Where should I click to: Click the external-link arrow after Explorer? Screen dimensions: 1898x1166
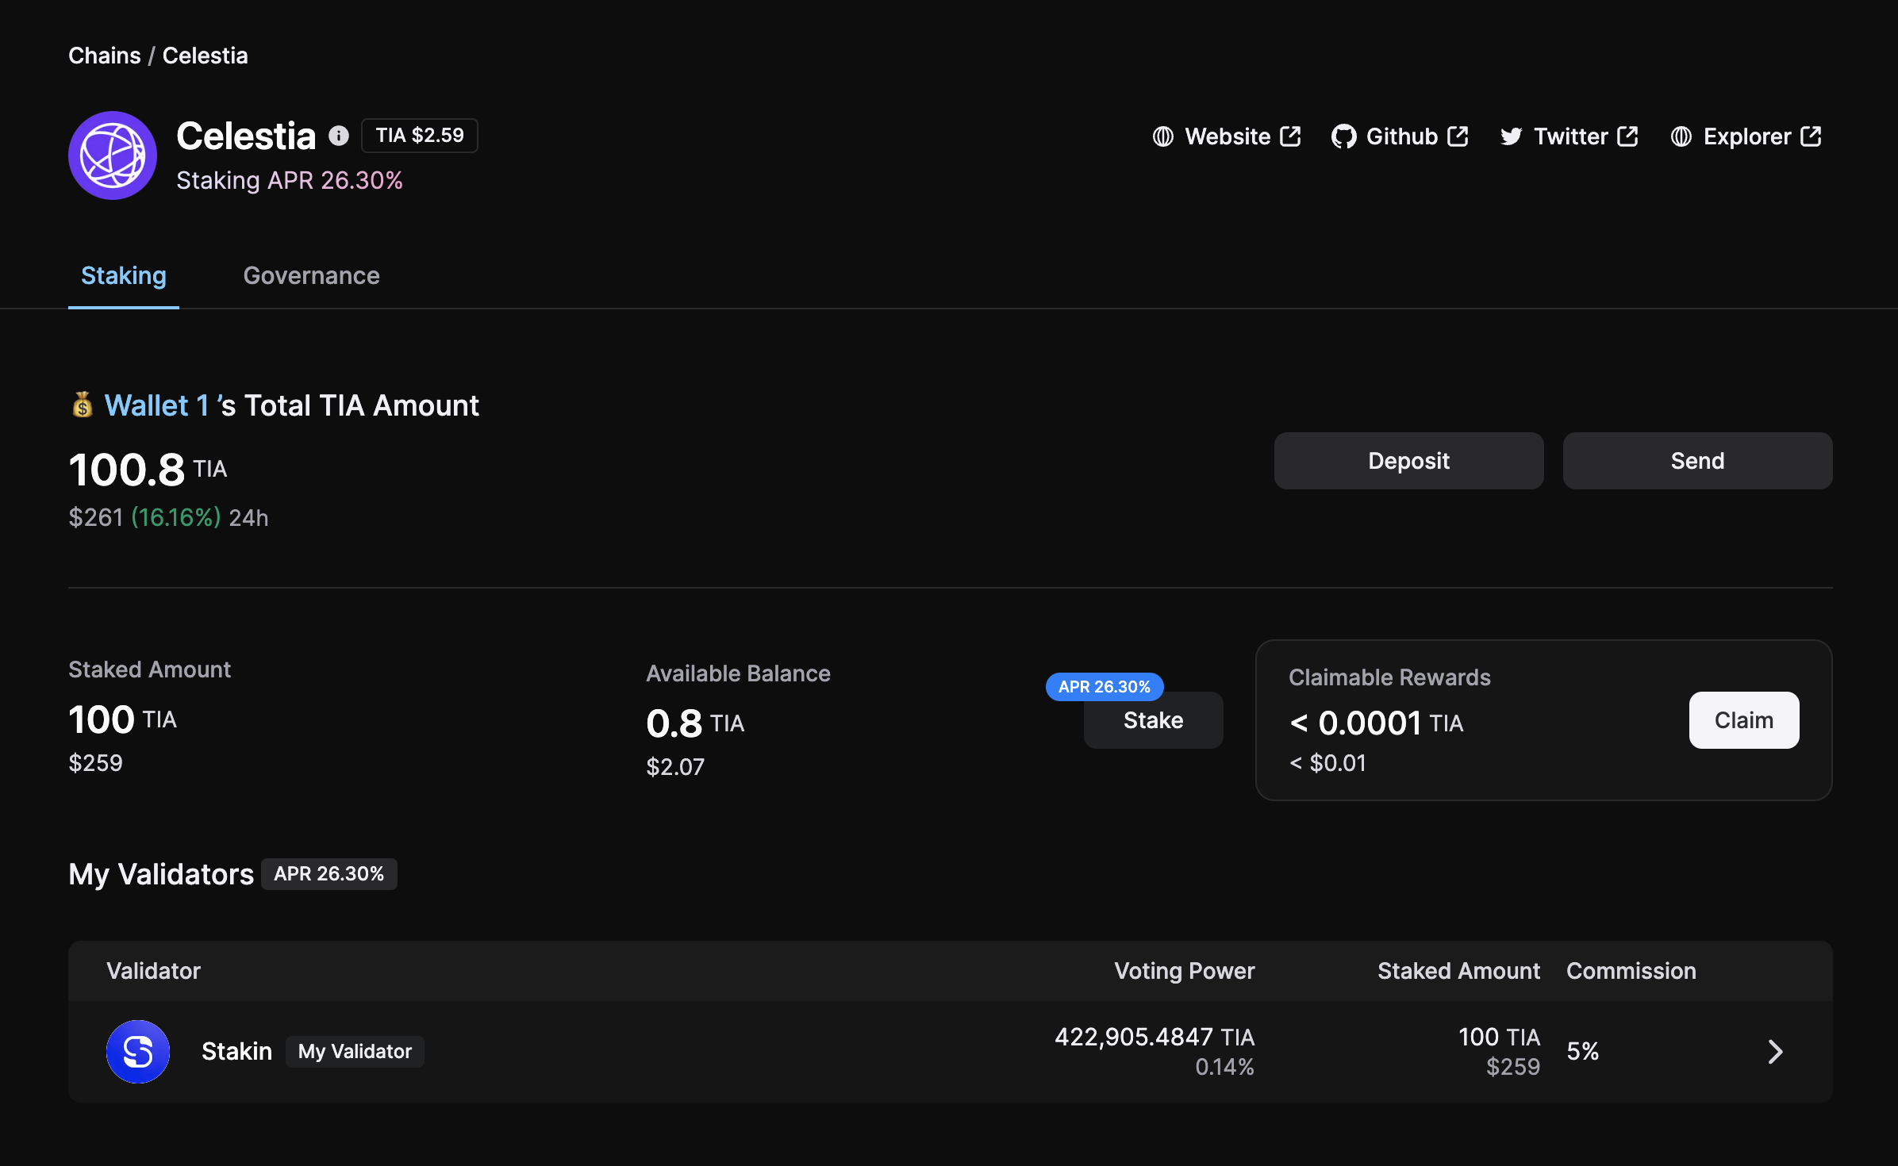[x=1812, y=136]
